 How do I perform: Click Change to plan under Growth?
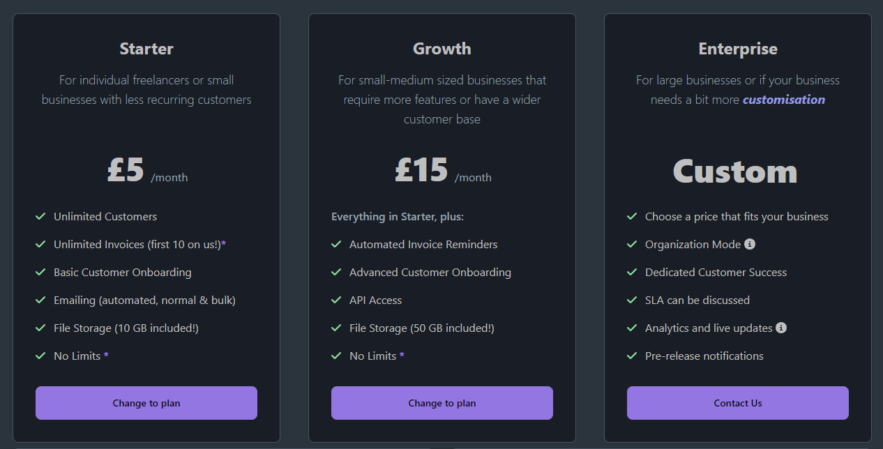pyautogui.click(x=442, y=403)
